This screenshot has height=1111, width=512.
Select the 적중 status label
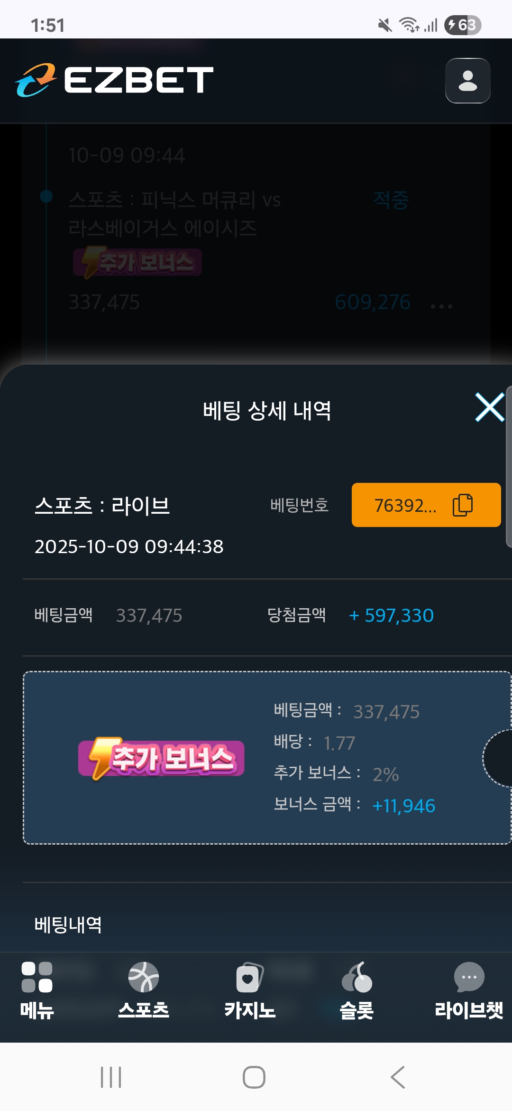[x=391, y=200]
